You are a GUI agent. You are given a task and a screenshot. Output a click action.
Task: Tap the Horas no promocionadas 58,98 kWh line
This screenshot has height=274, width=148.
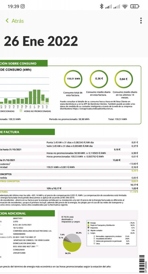coord(76,153)
